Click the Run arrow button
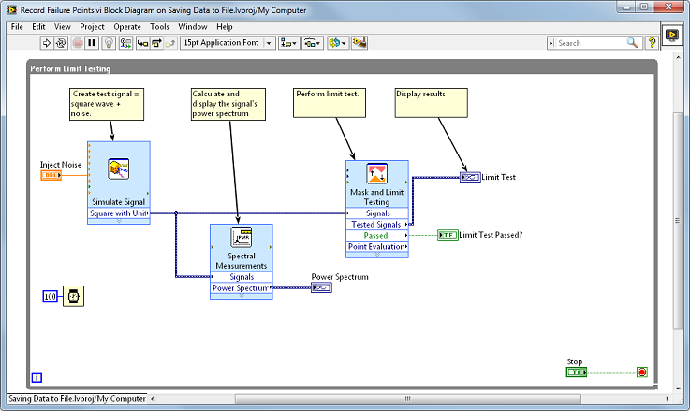690x411 pixels. click(44, 43)
